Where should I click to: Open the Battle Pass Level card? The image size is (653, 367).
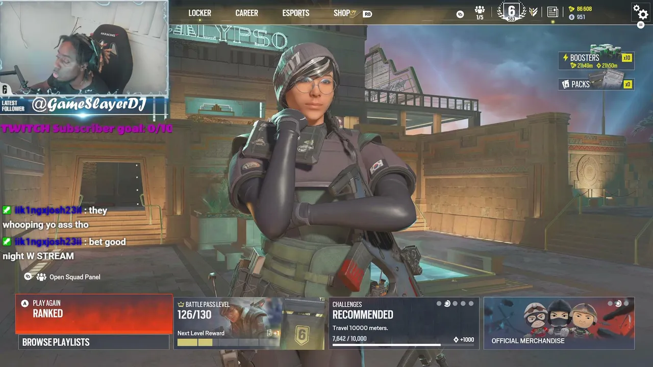pyautogui.click(x=249, y=323)
